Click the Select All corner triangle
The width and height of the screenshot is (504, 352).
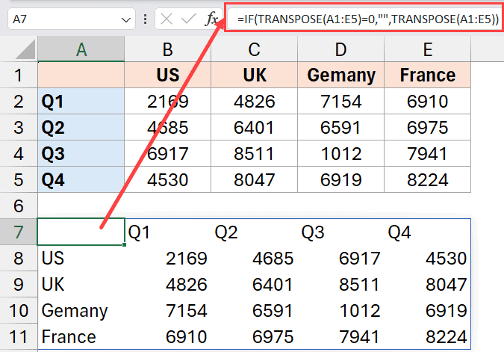pyautogui.click(x=25, y=50)
